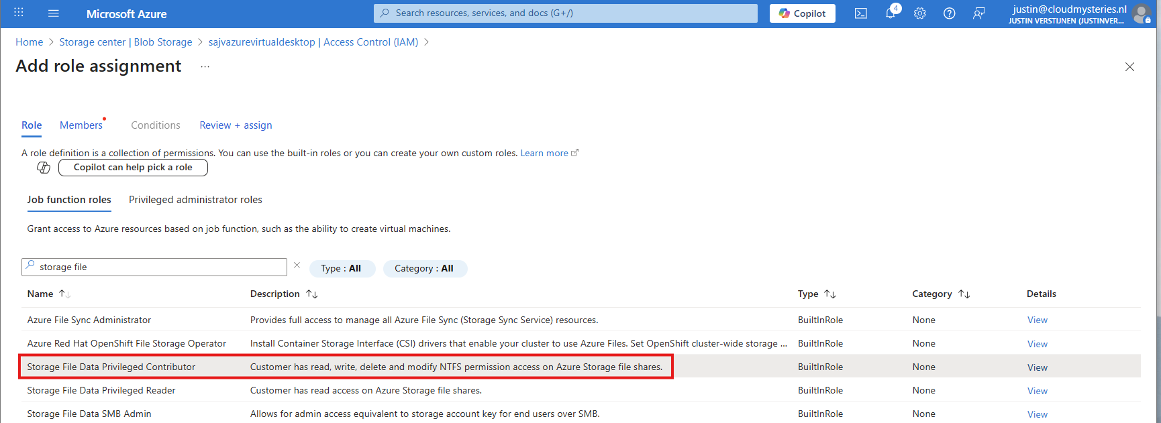Viewport: 1161px width, 423px height.
Task: Go to the Review + assign tab
Action: point(236,125)
